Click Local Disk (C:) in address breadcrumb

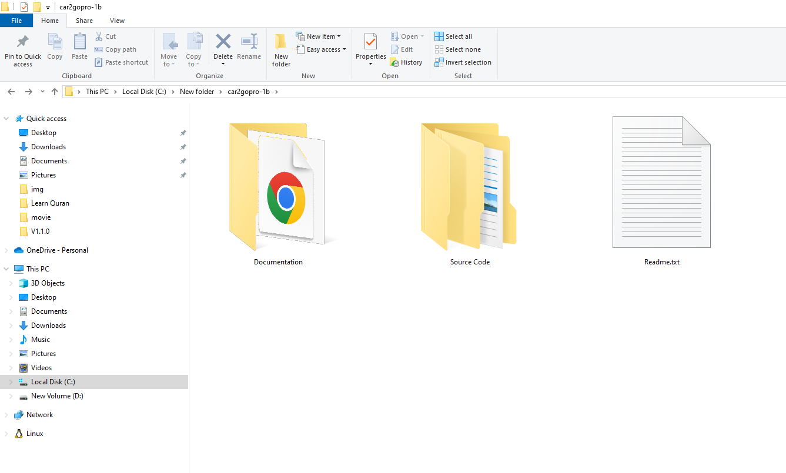145,92
